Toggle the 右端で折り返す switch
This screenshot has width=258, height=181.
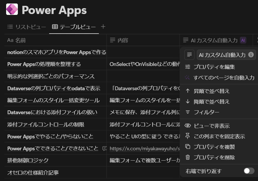click(249, 171)
